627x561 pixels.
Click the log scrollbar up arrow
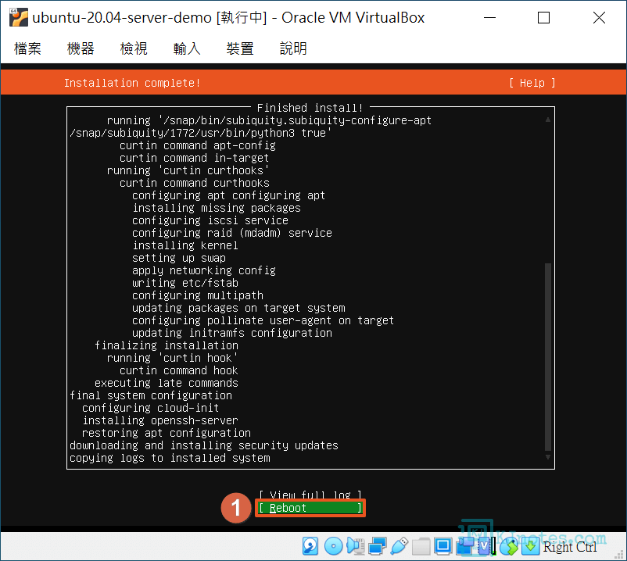(548, 120)
